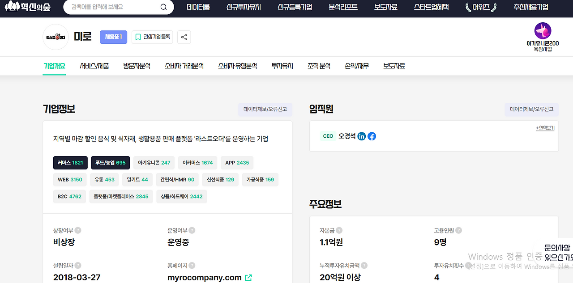
Task: Click the WEB 3150 tag
Action: pyautogui.click(x=70, y=180)
